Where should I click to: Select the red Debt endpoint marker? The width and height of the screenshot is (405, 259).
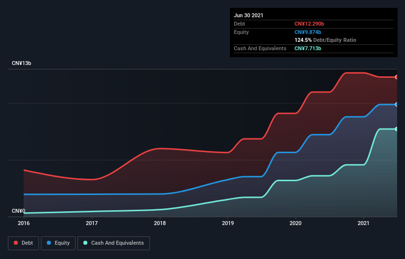pyautogui.click(x=397, y=77)
